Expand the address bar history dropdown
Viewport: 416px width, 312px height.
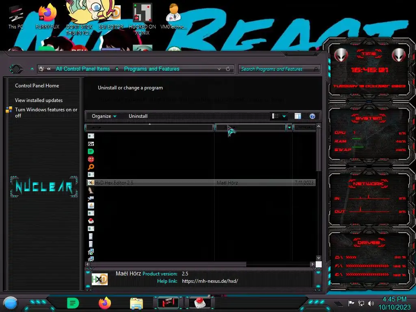(x=219, y=69)
